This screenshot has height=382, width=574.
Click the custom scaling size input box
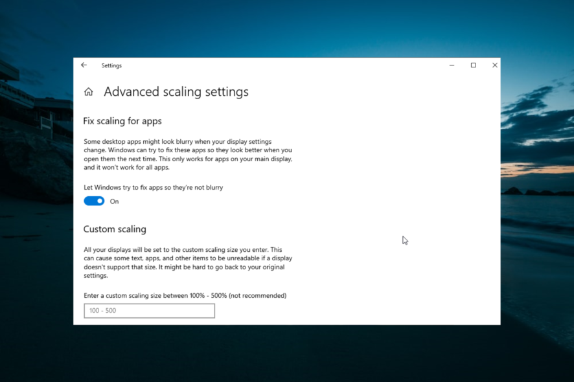click(x=149, y=311)
